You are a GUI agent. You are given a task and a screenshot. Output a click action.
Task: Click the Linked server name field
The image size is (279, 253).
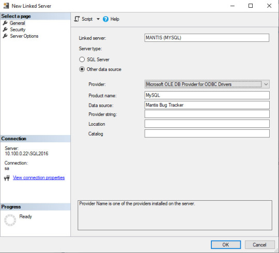[207, 38]
